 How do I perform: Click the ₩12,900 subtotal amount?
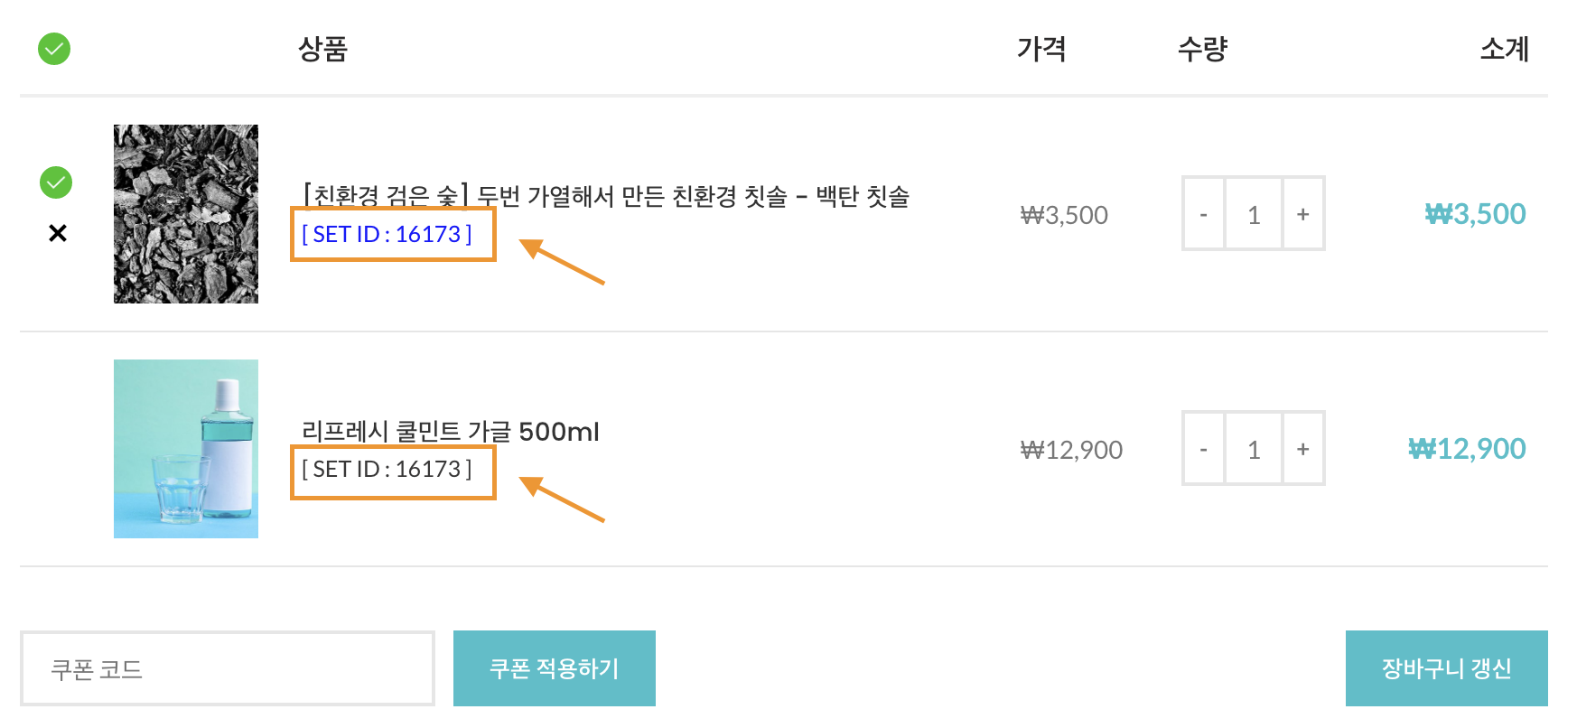pyautogui.click(x=1467, y=449)
